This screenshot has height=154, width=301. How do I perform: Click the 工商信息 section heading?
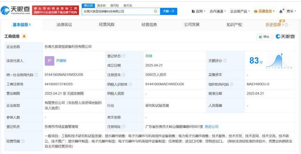(12, 36)
